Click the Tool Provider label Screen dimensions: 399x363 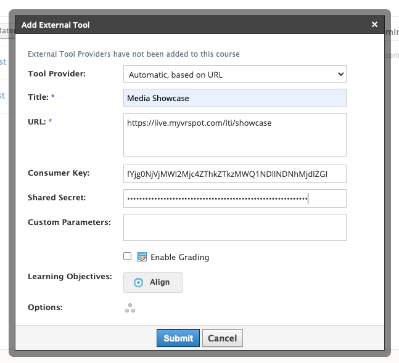click(x=57, y=74)
